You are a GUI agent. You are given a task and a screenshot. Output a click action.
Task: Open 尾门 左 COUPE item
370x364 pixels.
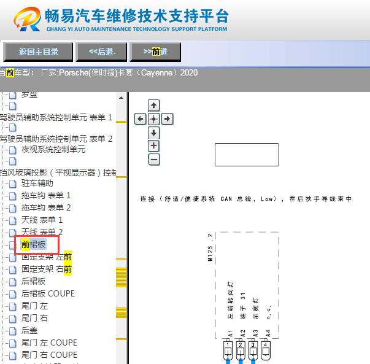point(49,343)
